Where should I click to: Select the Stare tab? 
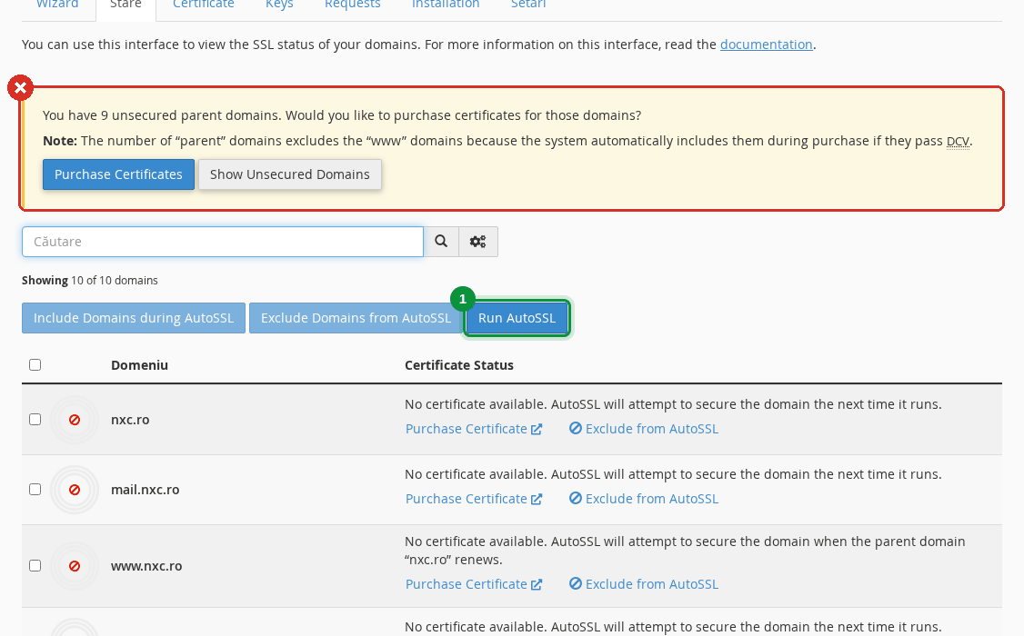(126, 5)
